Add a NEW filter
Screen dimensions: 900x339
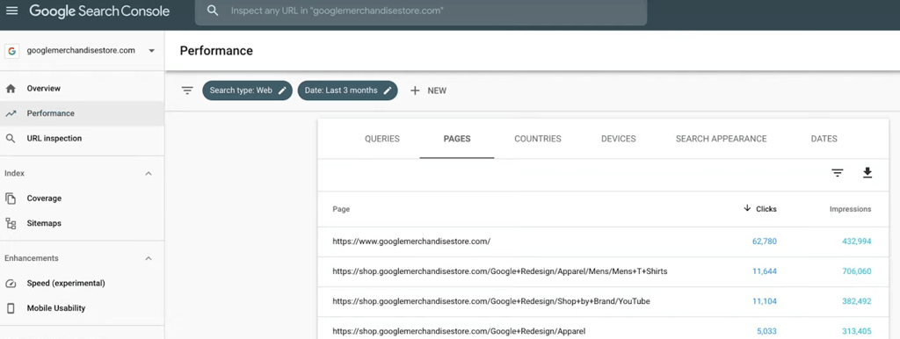click(x=428, y=90)
